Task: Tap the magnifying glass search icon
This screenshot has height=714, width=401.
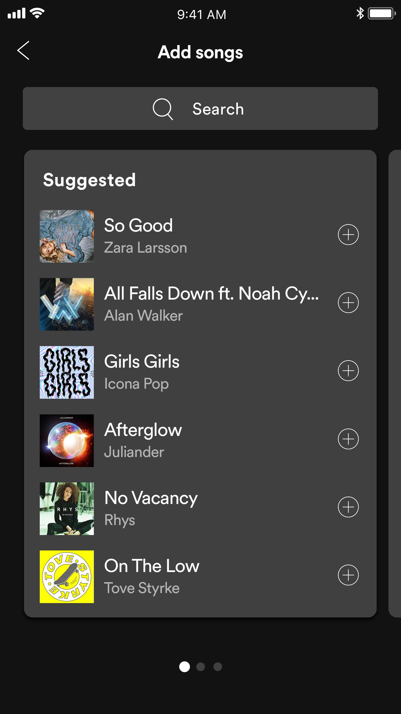Action: (163, 109)
